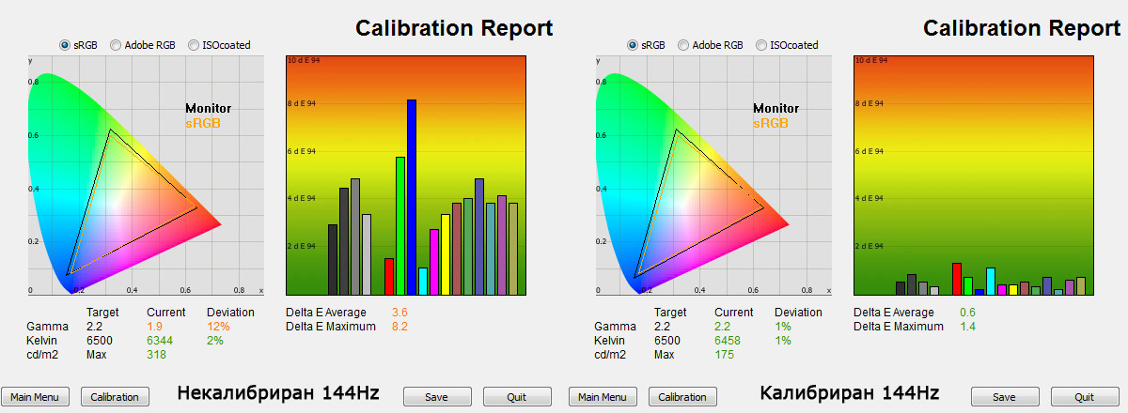Click the red bar in right Delta E chart

point(957,279)
